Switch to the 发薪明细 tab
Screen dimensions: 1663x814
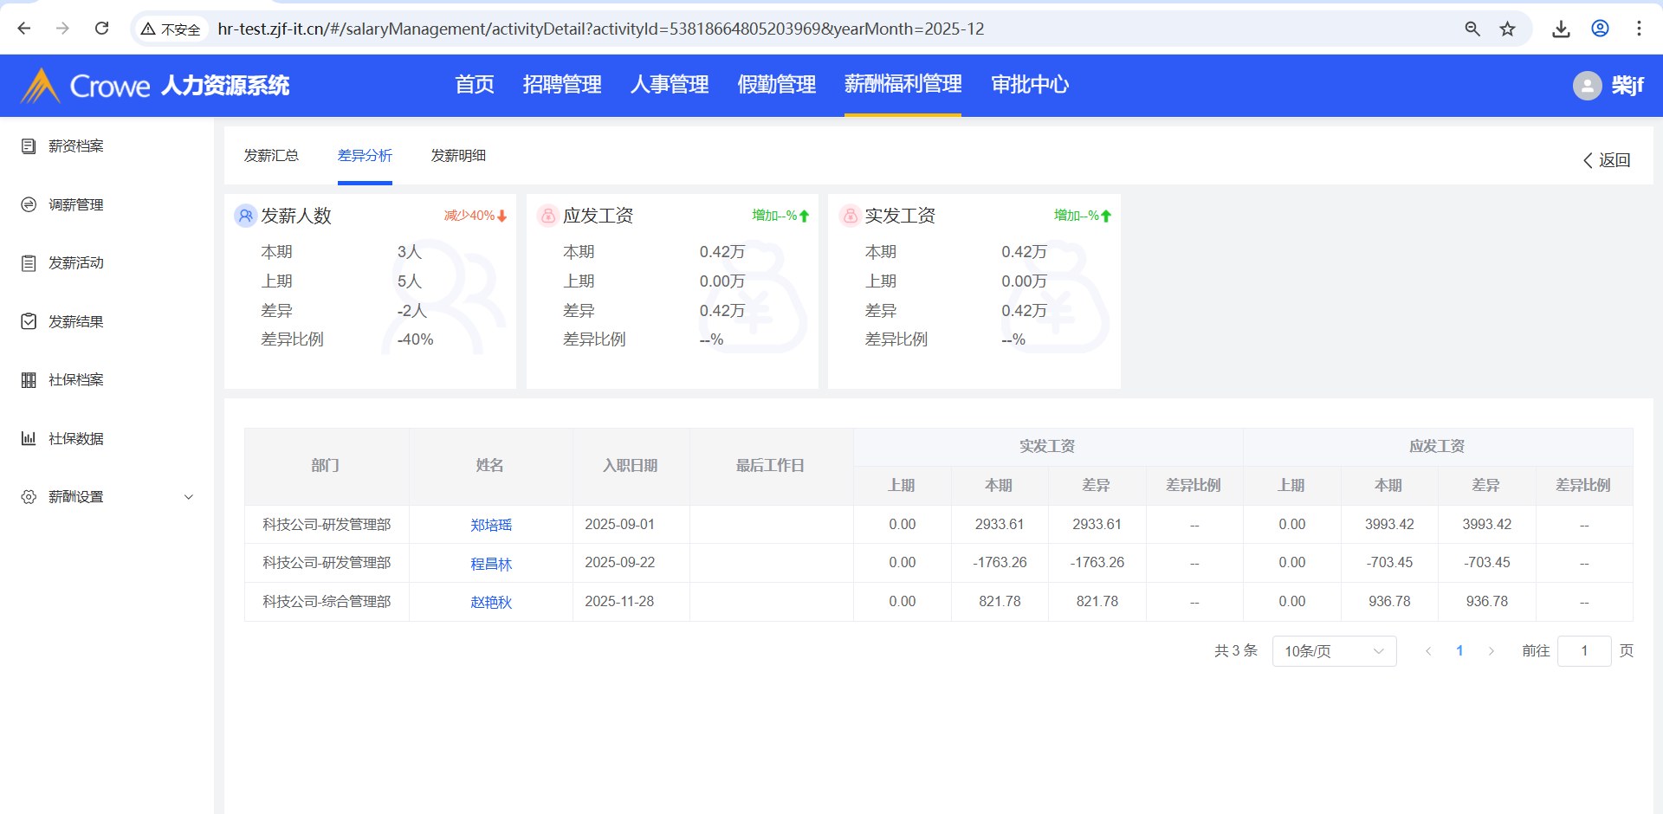458,156
